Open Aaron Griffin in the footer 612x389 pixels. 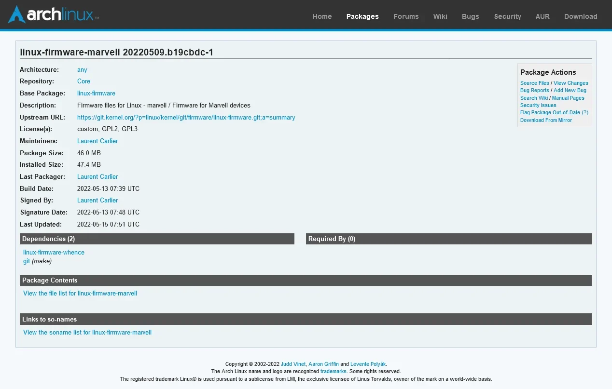(323, 364)
